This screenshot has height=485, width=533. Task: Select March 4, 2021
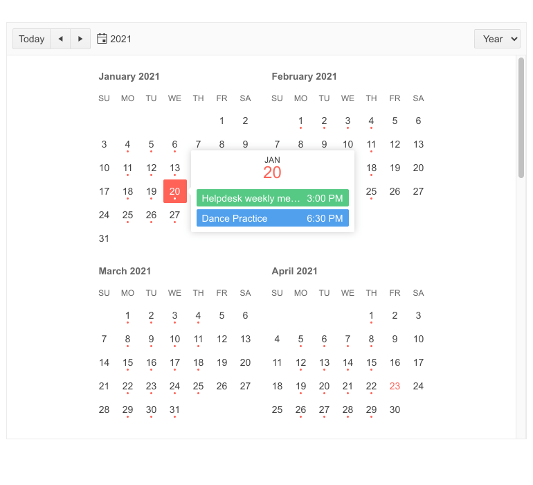[199, 315]
